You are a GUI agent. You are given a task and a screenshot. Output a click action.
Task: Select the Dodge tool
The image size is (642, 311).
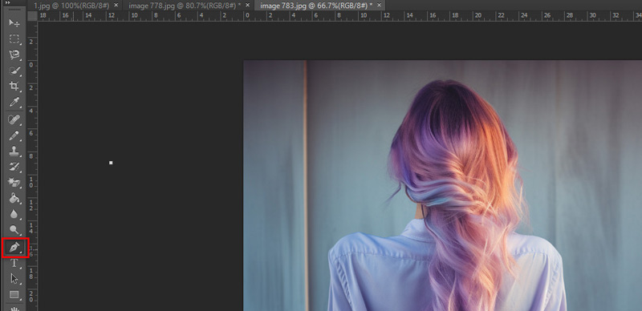(14, 230)
